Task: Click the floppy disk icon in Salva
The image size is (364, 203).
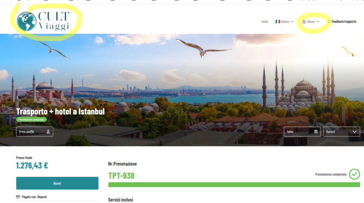Action: tap(316, 131)
